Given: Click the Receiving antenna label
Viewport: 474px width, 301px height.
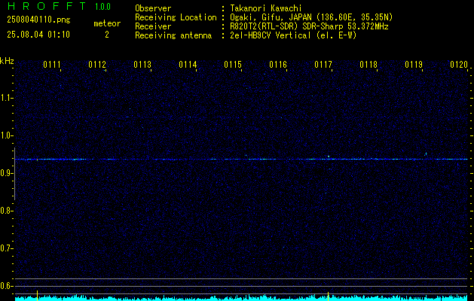Looking at the screenshot, I should click(x=173, y=35).
